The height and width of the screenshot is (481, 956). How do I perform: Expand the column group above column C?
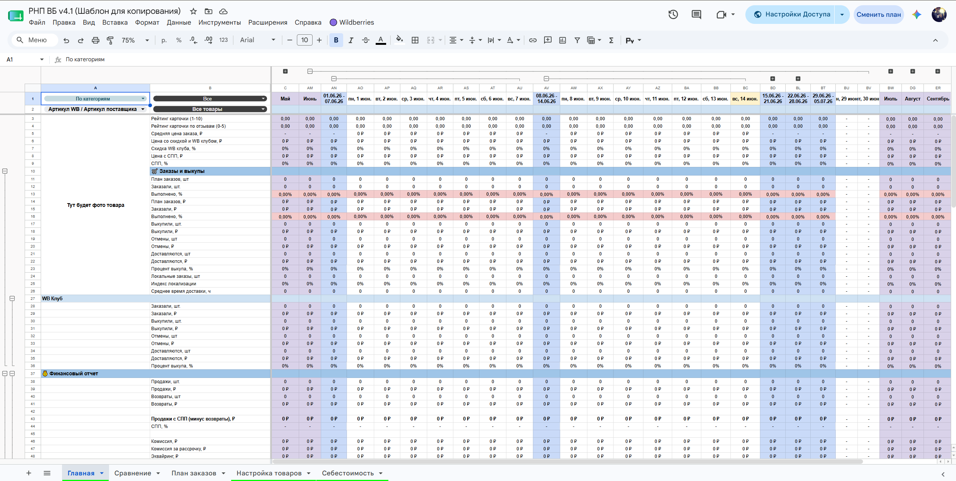(285, 71)
